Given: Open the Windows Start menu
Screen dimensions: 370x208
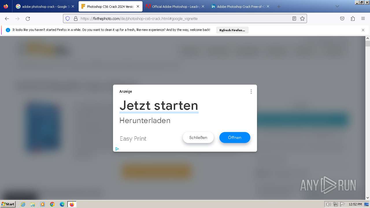Looking at the screenshot, I should (8, 204).
